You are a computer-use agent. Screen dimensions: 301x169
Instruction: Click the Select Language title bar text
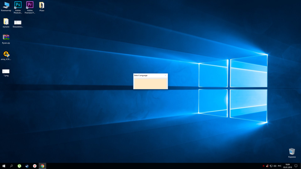140,75
